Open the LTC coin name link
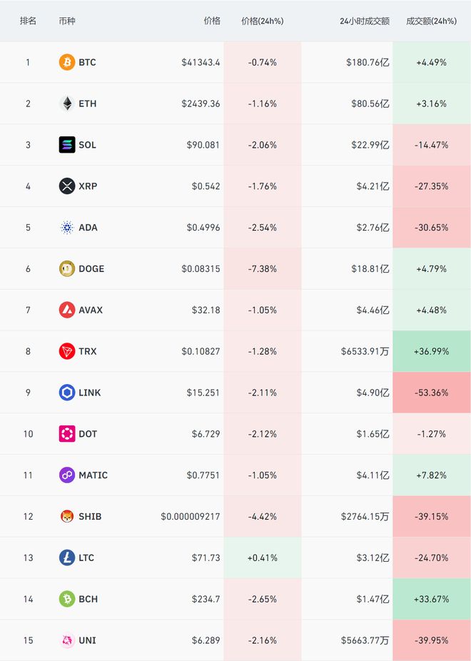Image resolution: width=471 pixels, height=661 pixels. pyautogui.click(x=86, y=557)
